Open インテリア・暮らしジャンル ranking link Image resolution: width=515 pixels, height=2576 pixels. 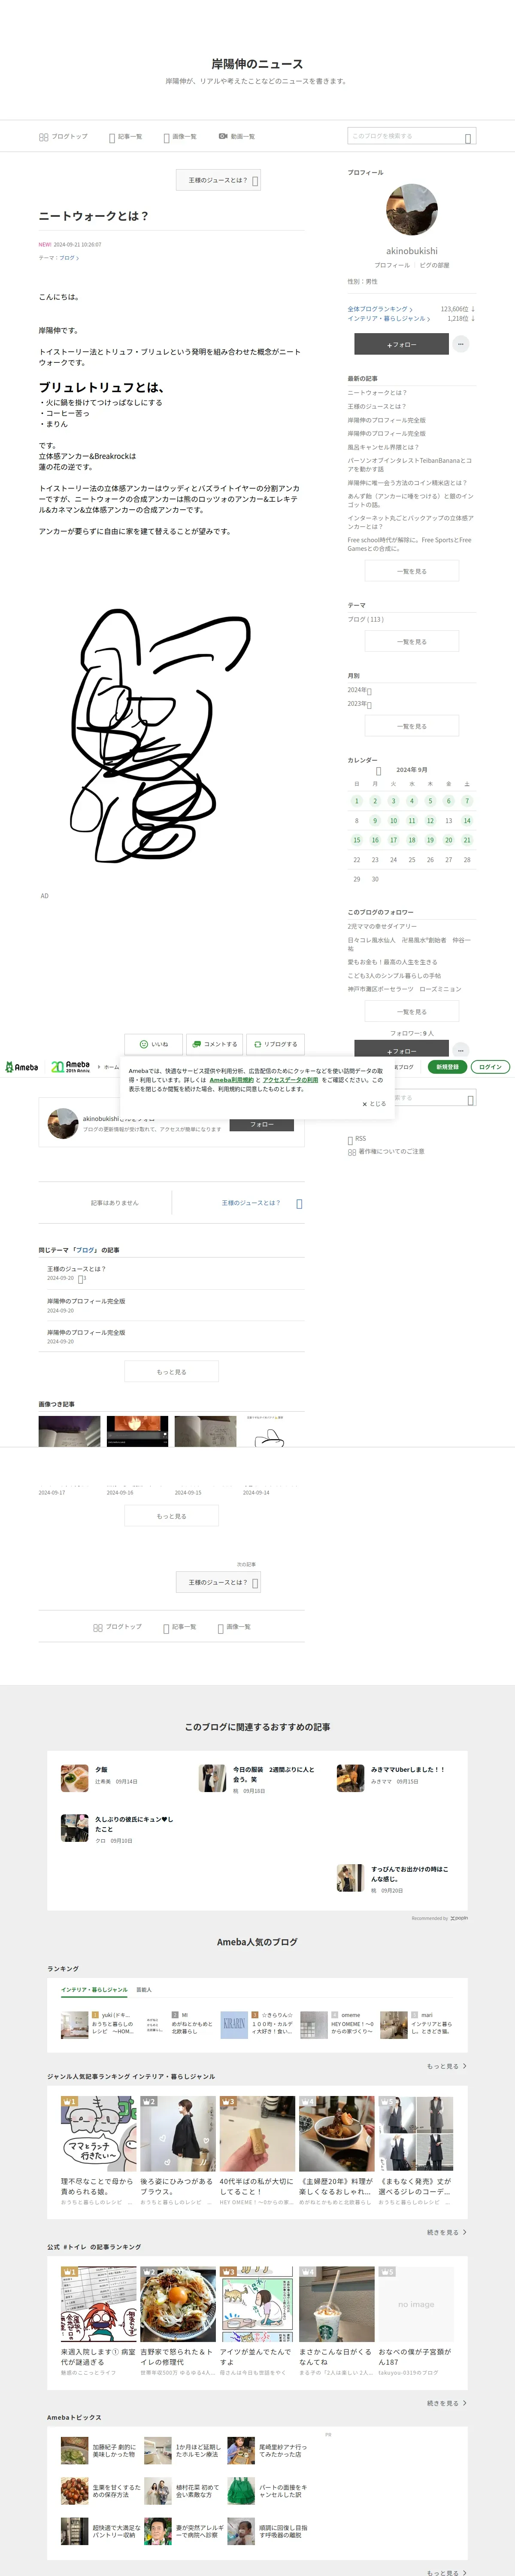389,318
